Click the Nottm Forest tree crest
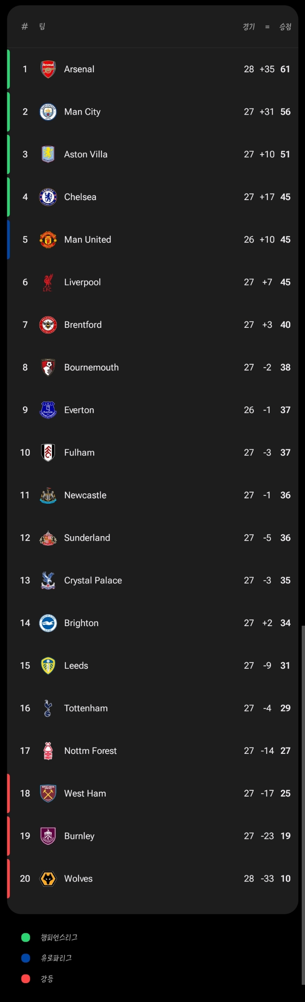 click(x=48, y=751)
